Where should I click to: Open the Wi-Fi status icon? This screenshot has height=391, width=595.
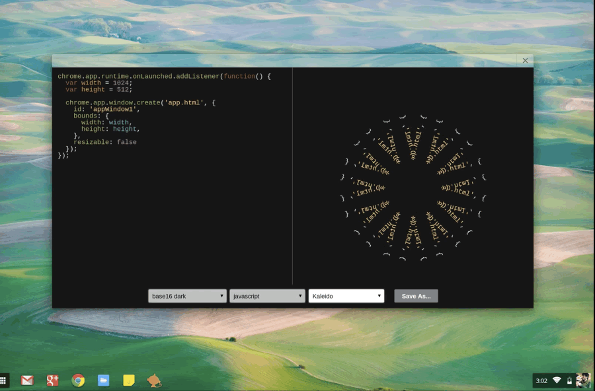click(x=557, y=380)
